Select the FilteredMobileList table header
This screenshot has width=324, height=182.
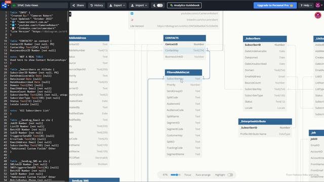[183, 72]
